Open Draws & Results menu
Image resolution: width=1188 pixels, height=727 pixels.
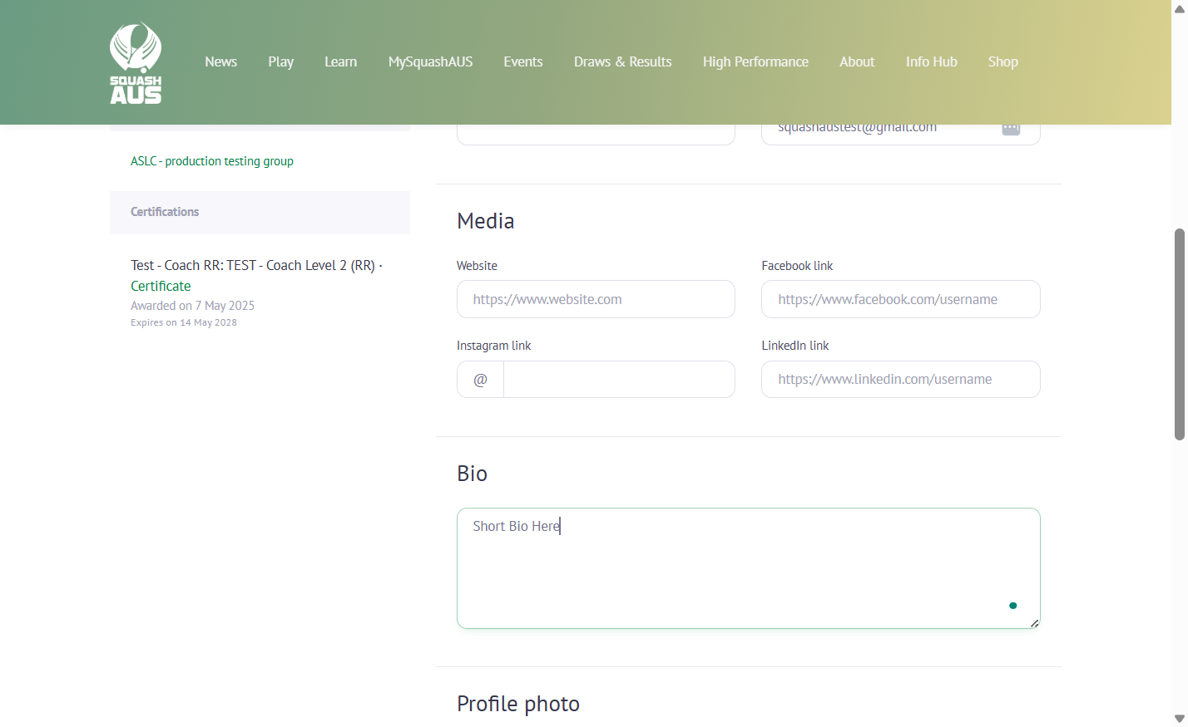click(x=622, y=61)
